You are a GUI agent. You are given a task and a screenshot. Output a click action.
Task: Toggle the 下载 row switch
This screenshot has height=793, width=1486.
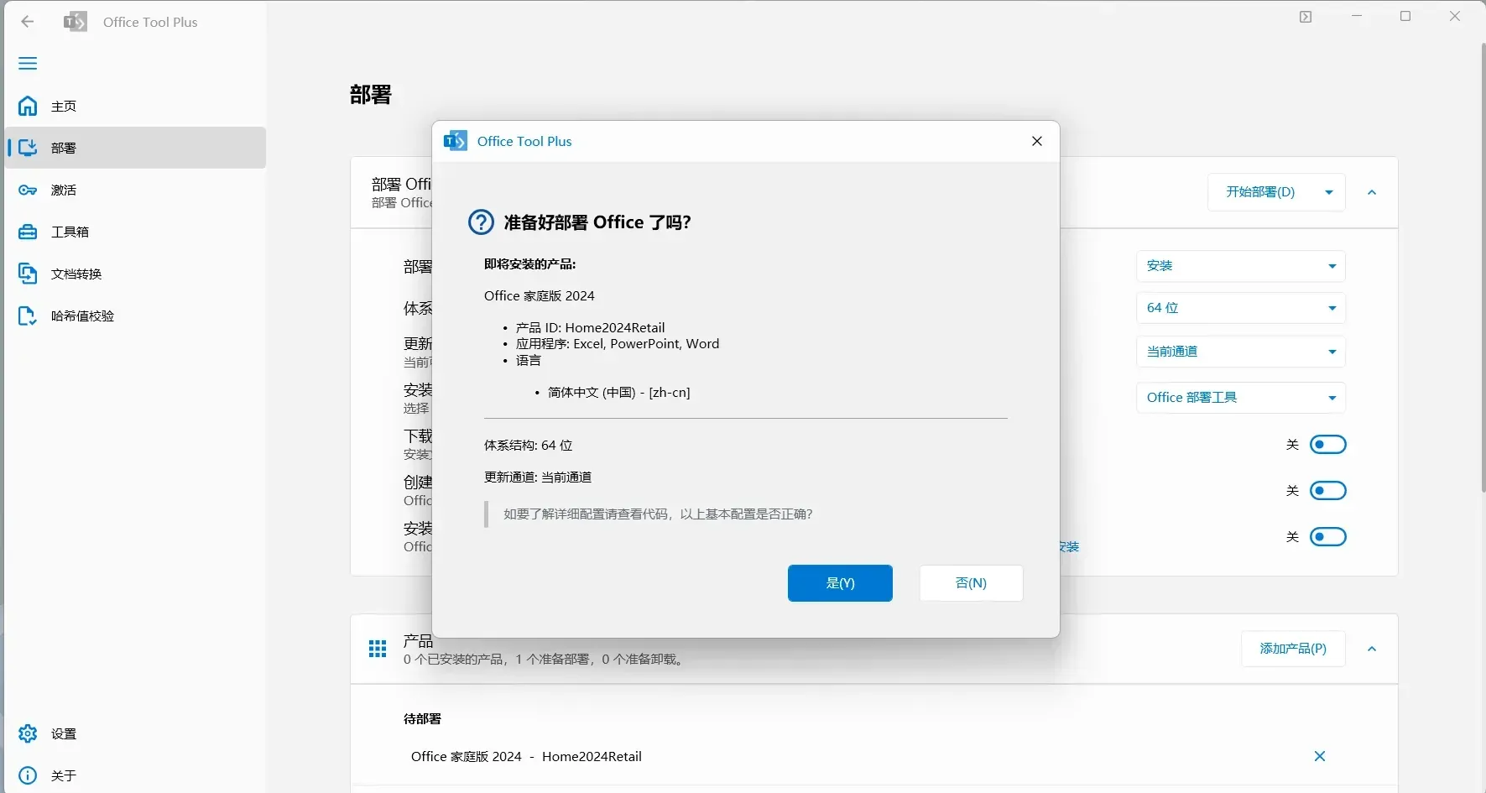(1327, 444)
